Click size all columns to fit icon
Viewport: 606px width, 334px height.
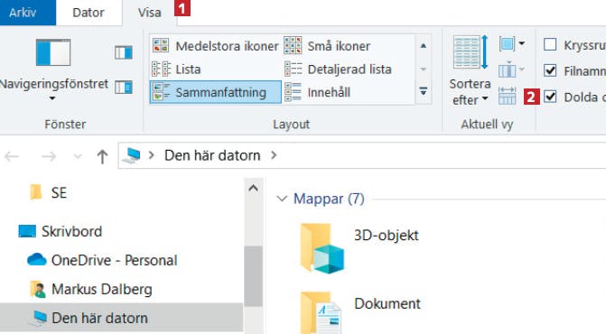click(507, 97)
